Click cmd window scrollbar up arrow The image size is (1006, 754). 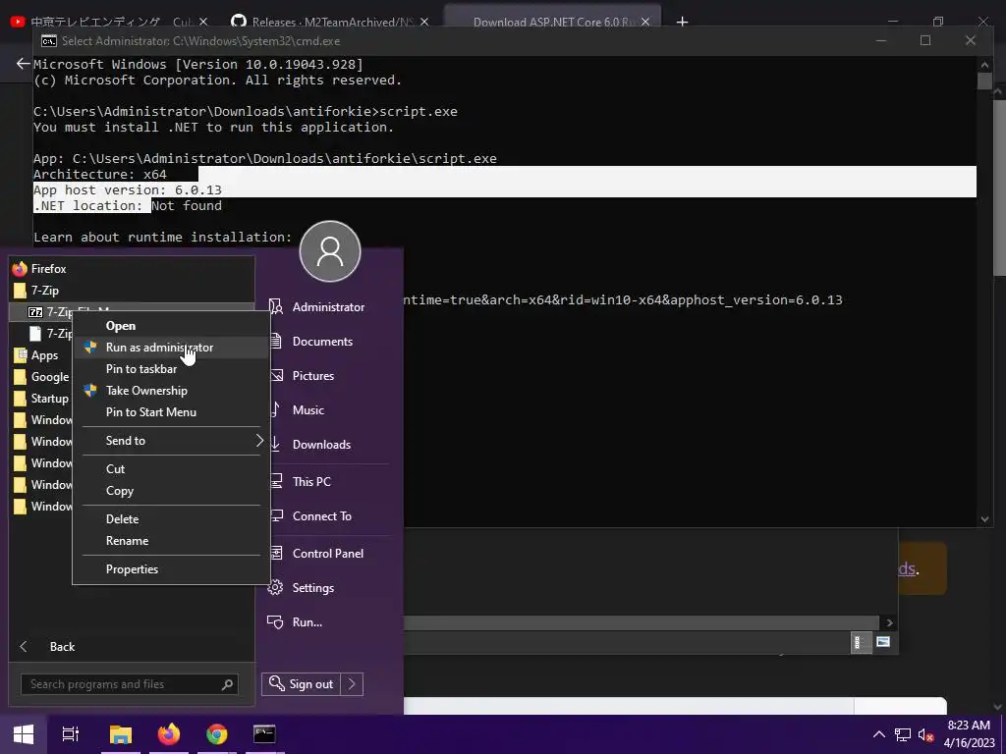(x=984, y=64)
